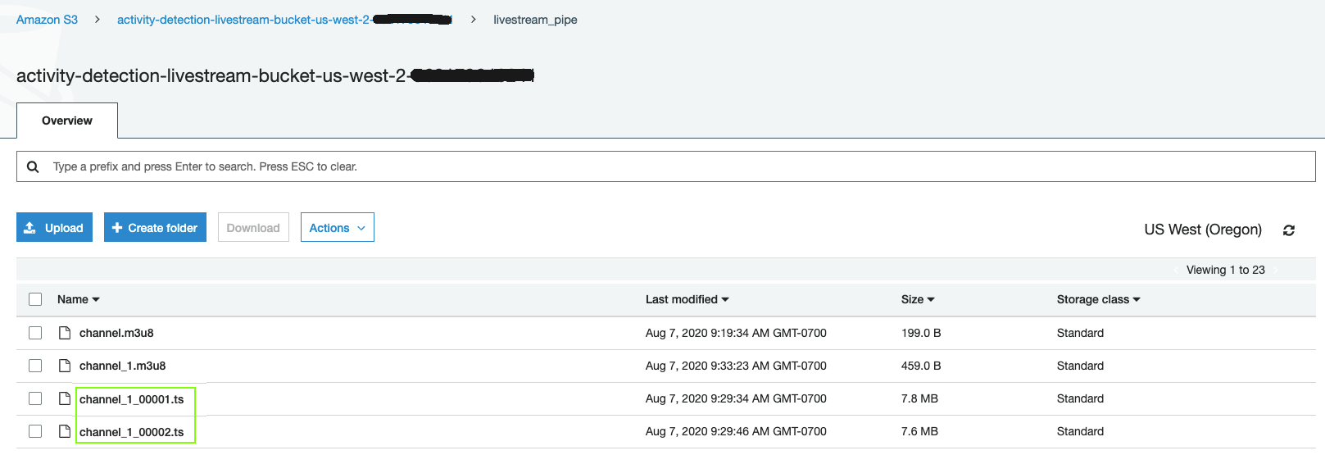Click the Upload button
1325x455 pixels.
pos(54,228)
